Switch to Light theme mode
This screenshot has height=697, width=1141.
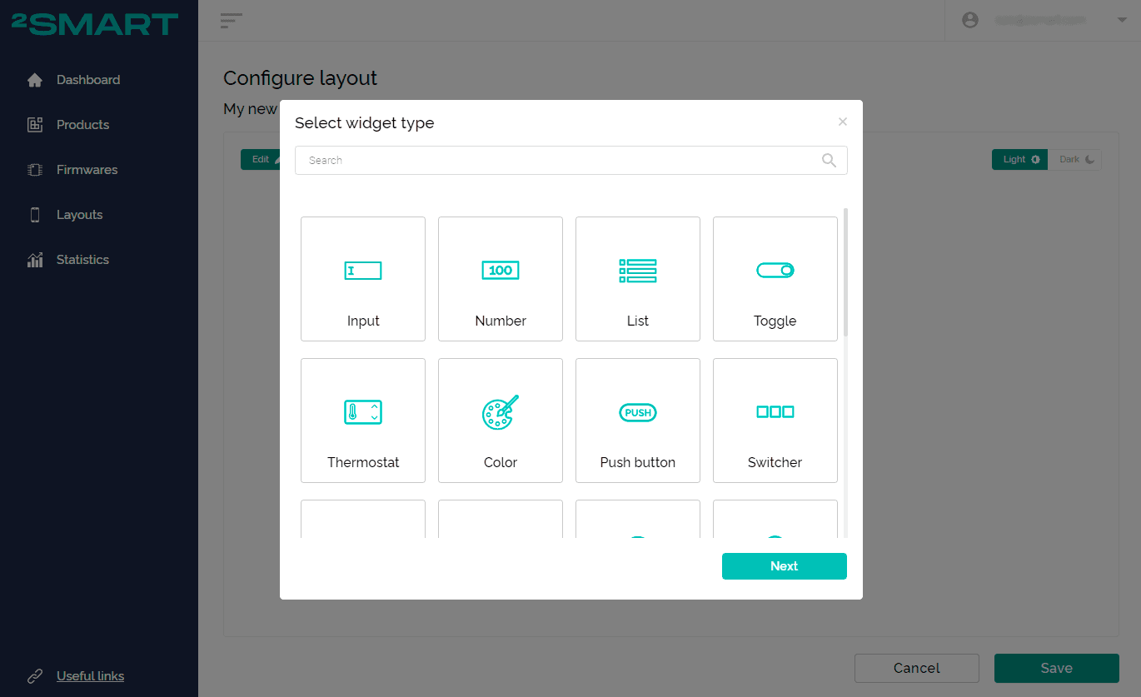point(1019,159)
